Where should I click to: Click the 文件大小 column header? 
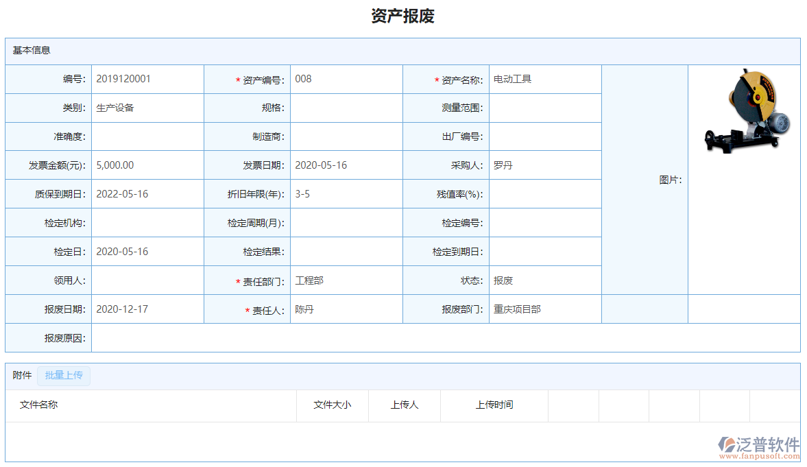click(332, 405)
